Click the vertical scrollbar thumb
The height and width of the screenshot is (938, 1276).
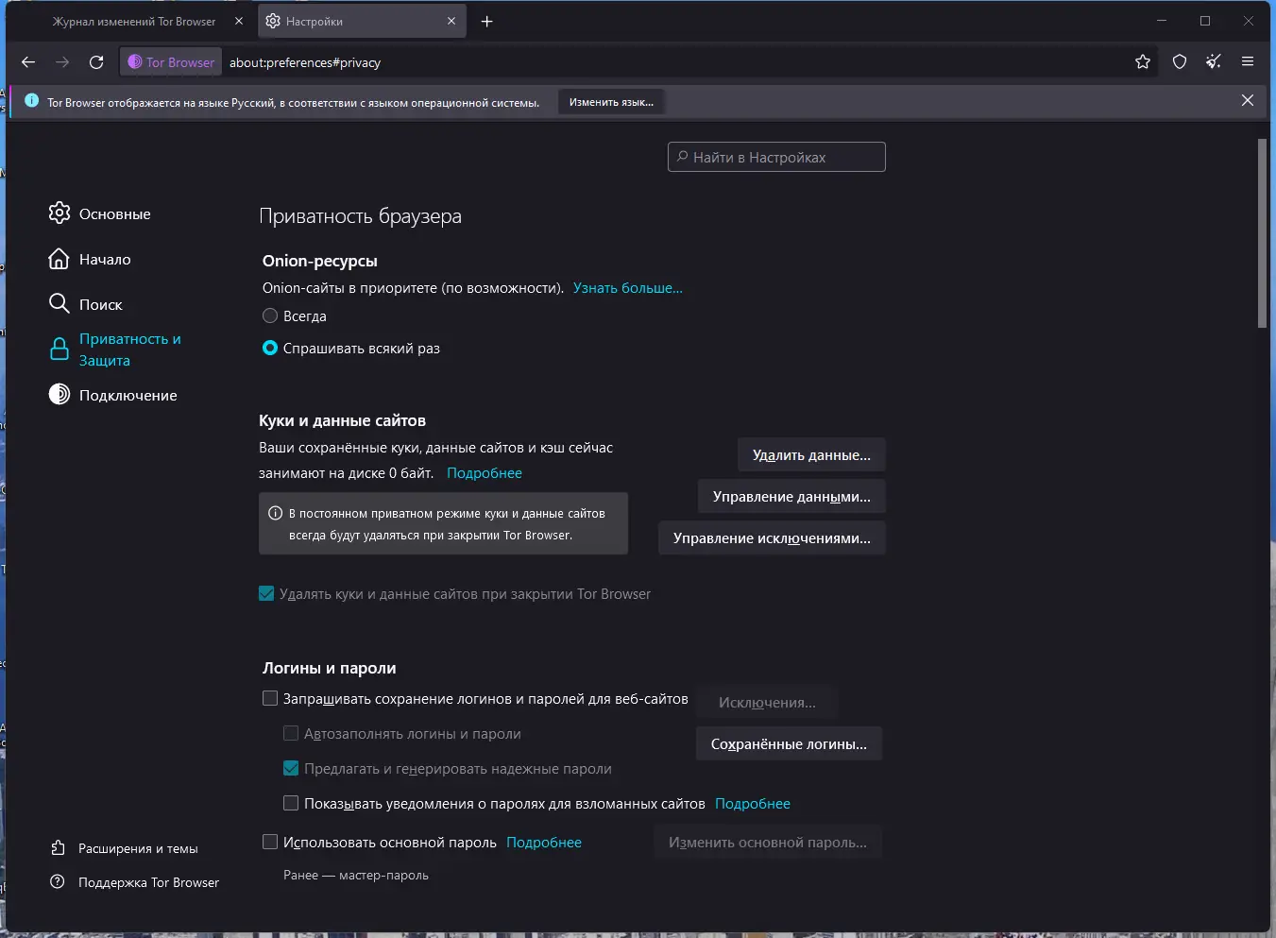[1262, 233]
